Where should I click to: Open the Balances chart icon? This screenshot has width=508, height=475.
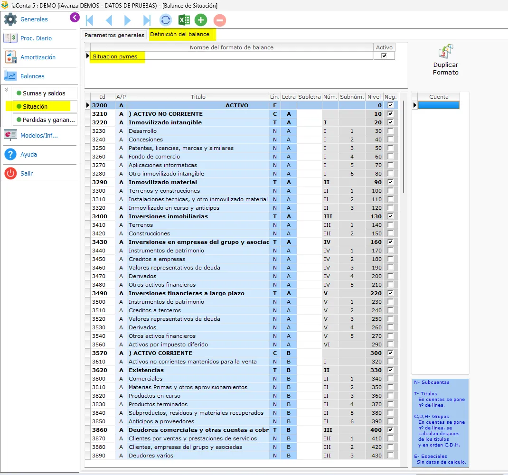(x=10, y=76)
